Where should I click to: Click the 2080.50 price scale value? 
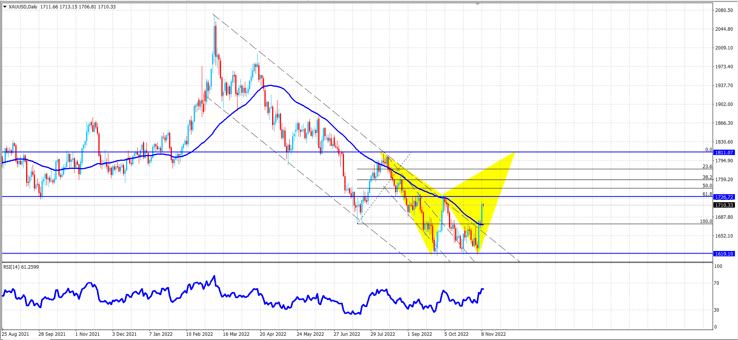pyautogui.click(x=724, y=10)
